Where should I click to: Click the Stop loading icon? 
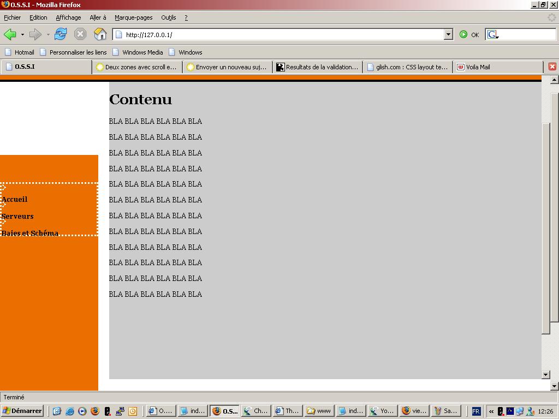click(80, 34)
